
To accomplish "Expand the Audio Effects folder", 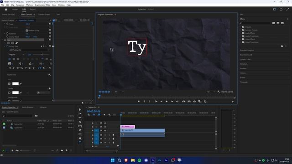I will click(240, 33).
